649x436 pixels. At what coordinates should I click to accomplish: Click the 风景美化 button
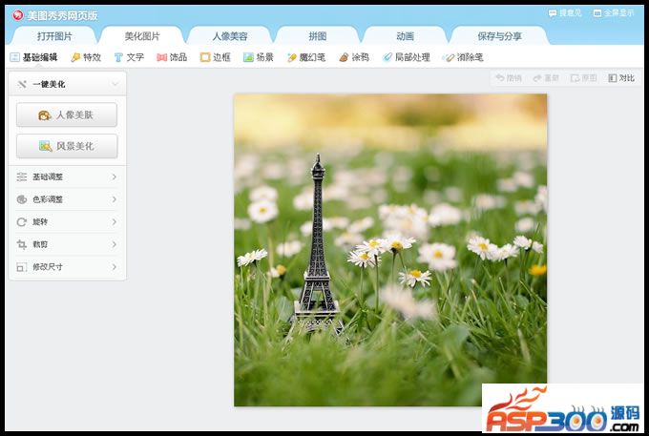[67, 146]
